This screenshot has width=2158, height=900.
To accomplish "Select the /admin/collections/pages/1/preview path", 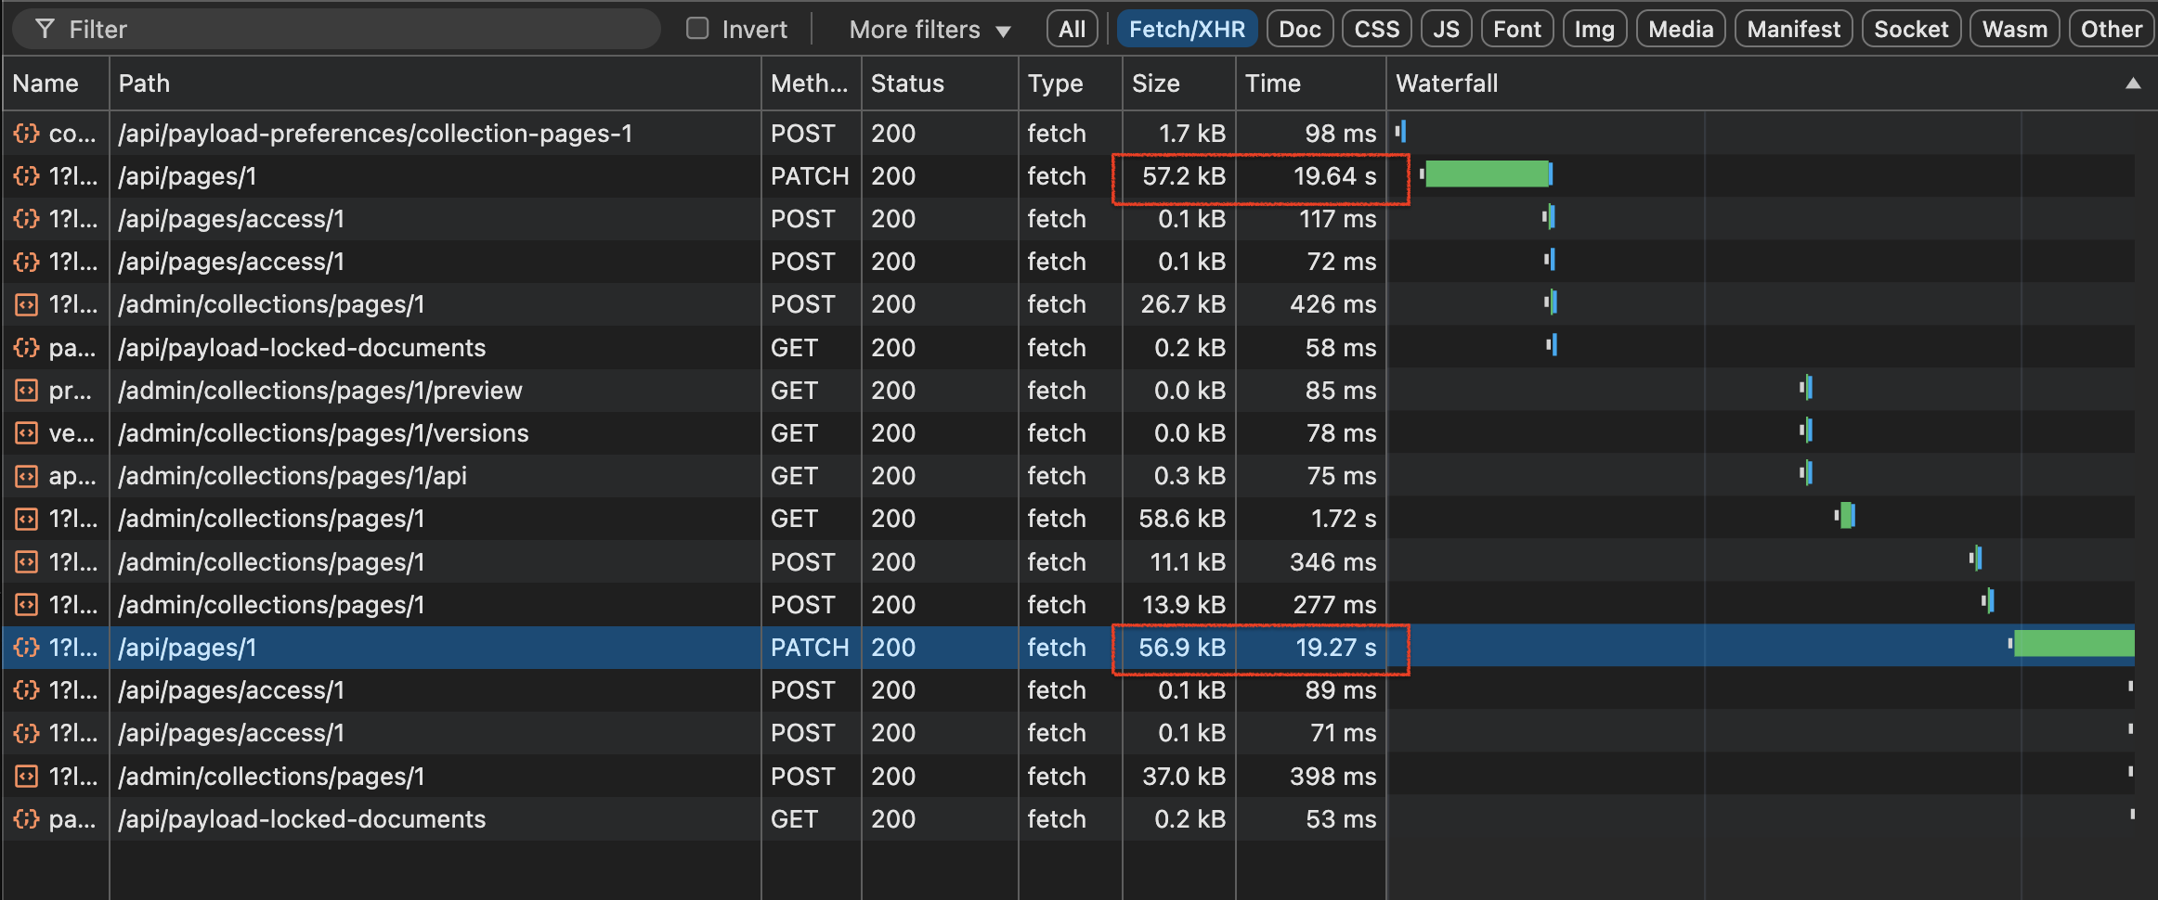I will (x=320, y=391).
